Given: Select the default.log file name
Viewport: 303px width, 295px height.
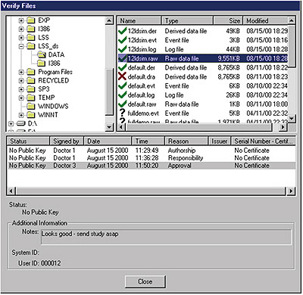Looking at the screenshot, I should pos(141,95).
